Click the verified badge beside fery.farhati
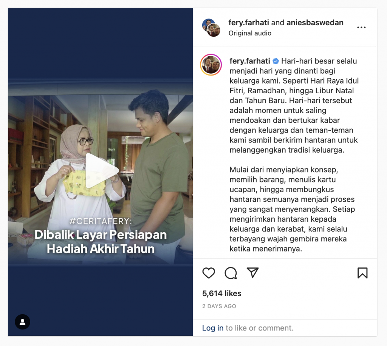The height and width of the screenshot is (346, 387). pos(276,61)
